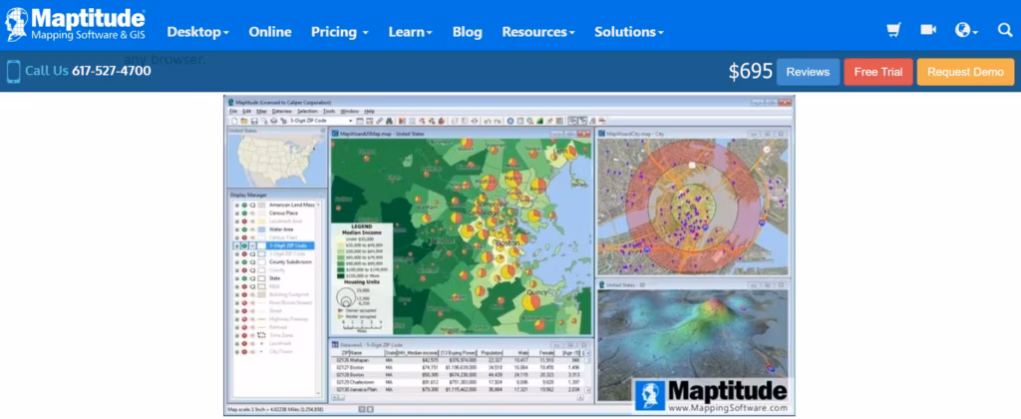Open the File menu in Maptitude
The image size is (1021, 419).
(x=233, y=112)
